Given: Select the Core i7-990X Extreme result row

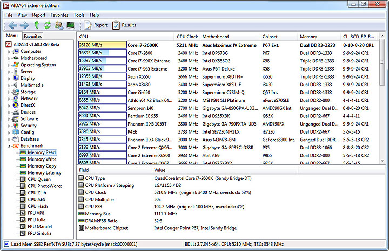Looking at the screenshot, I should pyautogui.click(x=148, y=61).
